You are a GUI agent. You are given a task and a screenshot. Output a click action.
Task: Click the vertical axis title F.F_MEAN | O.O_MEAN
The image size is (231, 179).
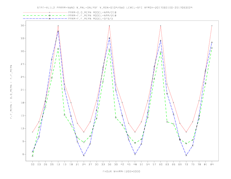click(x=11, y=92)
